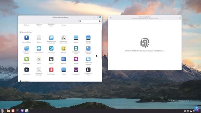Click the Efeitos label

[26, 25]
